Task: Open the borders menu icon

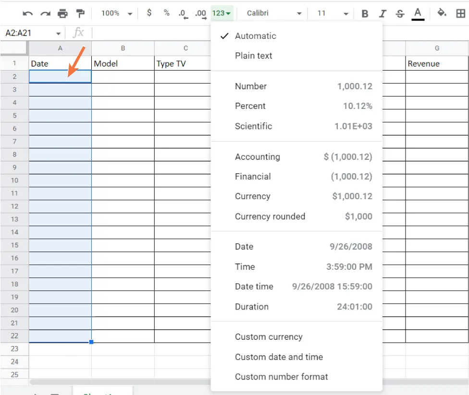Action: tap(460, 13)
